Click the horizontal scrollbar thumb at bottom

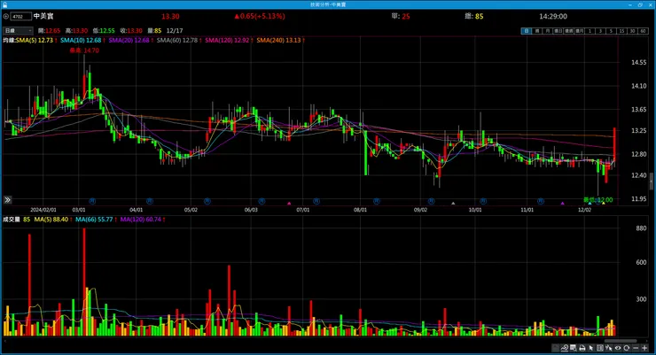621,341
